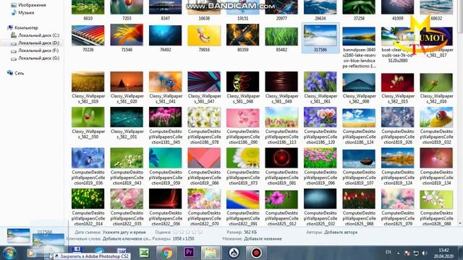Open the Bandicam record icon in the taskbar
This screenshot has height=260, width=463.
coord(256,253)
